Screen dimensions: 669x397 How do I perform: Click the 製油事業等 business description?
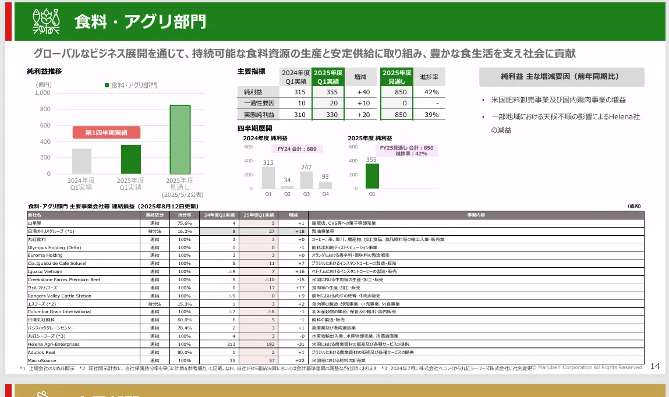point(323,231)
